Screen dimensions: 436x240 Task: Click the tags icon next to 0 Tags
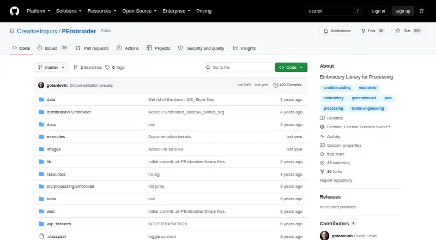click(x=107, y=68)
